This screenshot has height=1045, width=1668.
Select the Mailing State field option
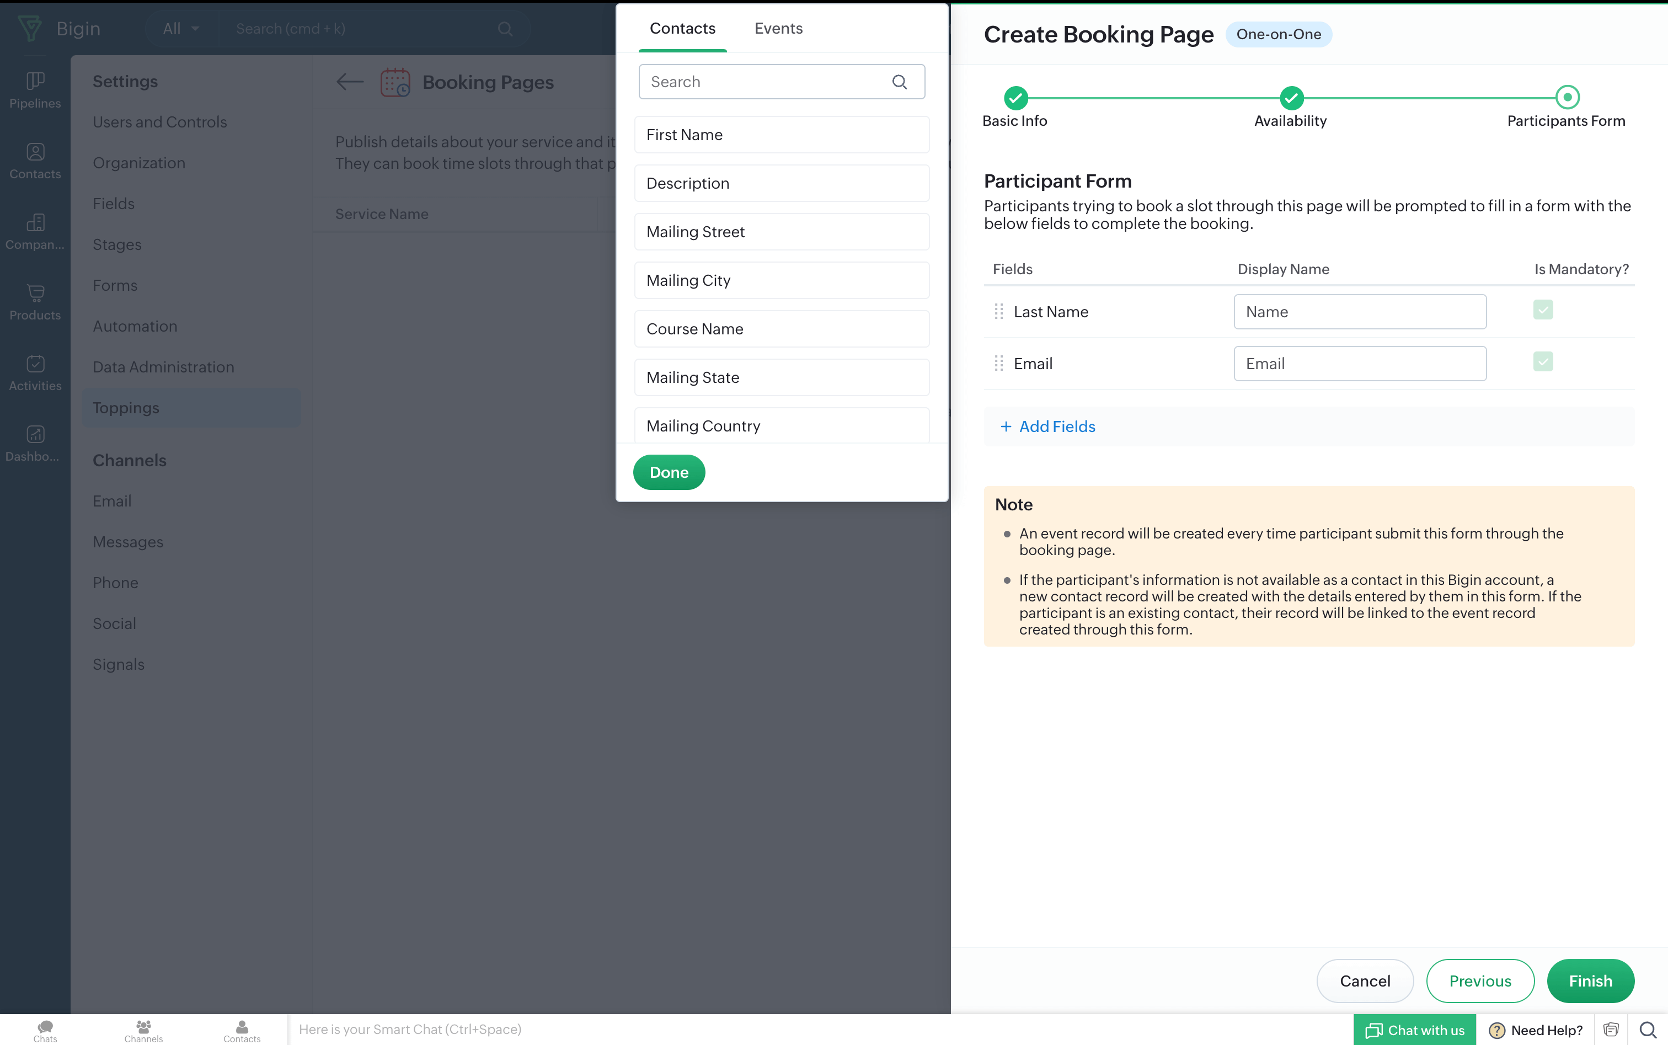(782, 377)
